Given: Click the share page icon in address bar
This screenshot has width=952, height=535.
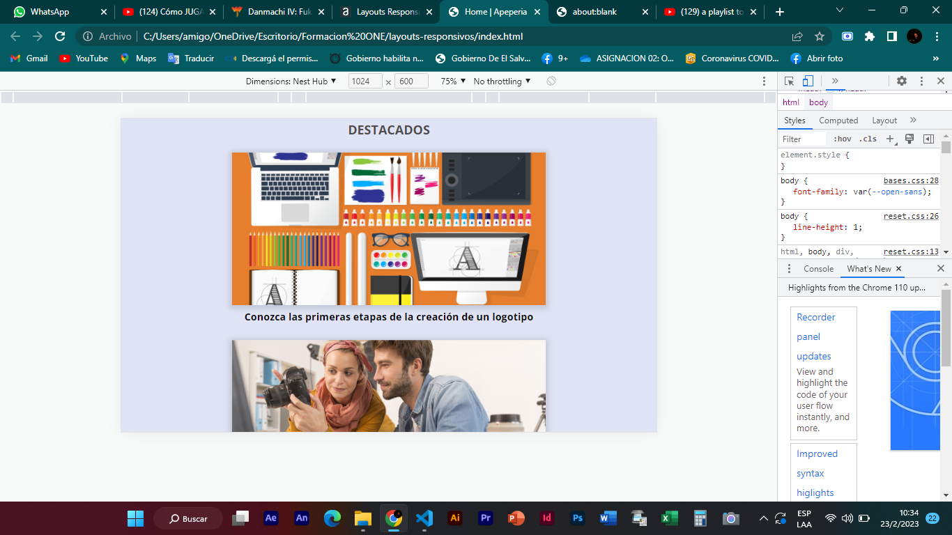Looking at the screenshot, I should [797, 36].
